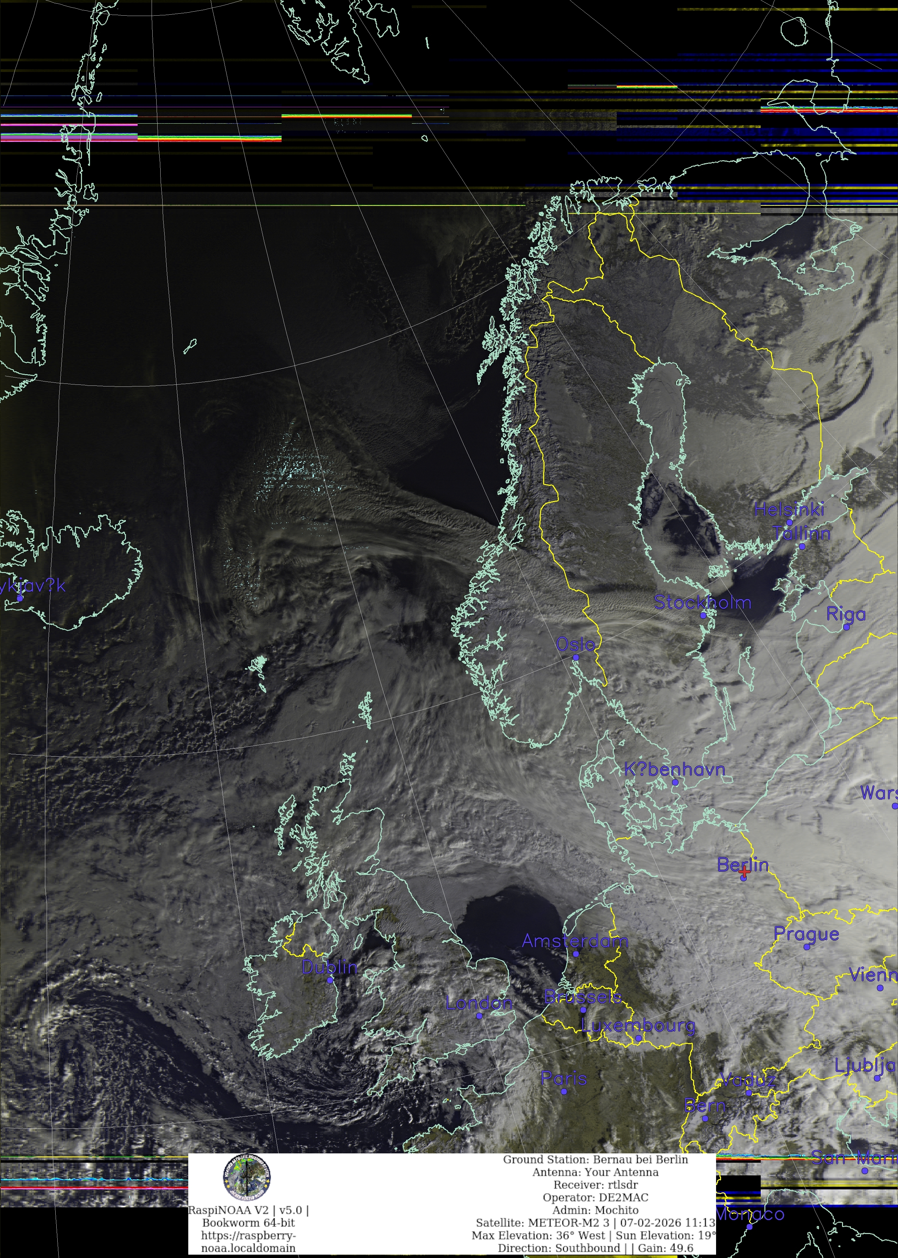898x1258 pixels.
Task: Click the Stockholm city marker dot
Action: [703, 615]
